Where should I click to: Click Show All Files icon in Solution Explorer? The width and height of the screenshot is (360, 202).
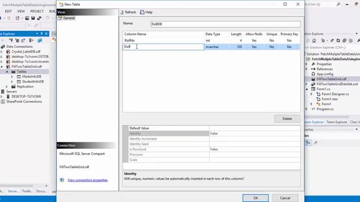(x=350, y=40)
